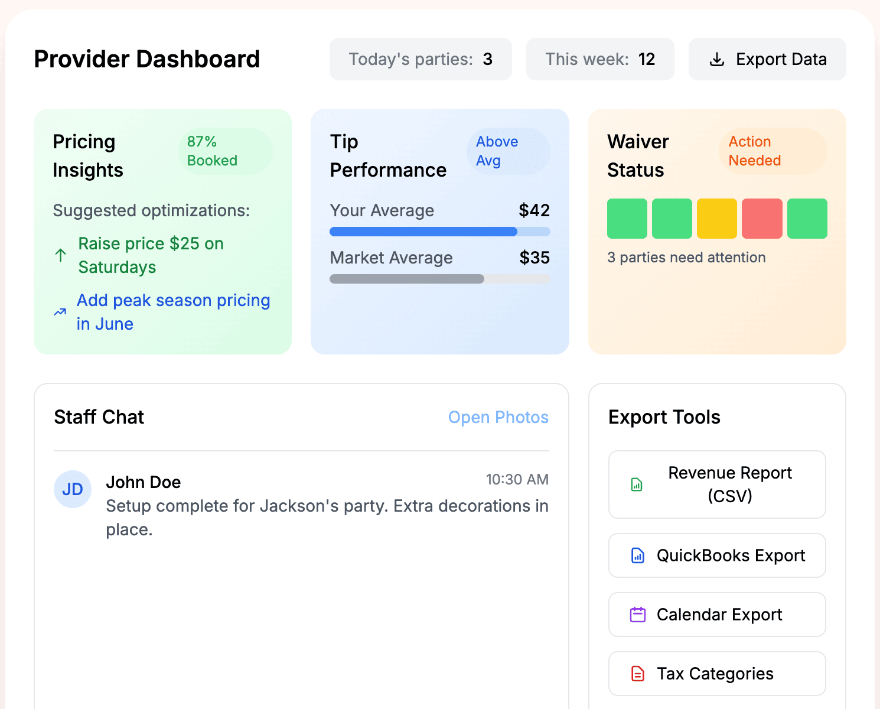
Task: Click the red Tax Categories document icon
Action: (638, 674)
